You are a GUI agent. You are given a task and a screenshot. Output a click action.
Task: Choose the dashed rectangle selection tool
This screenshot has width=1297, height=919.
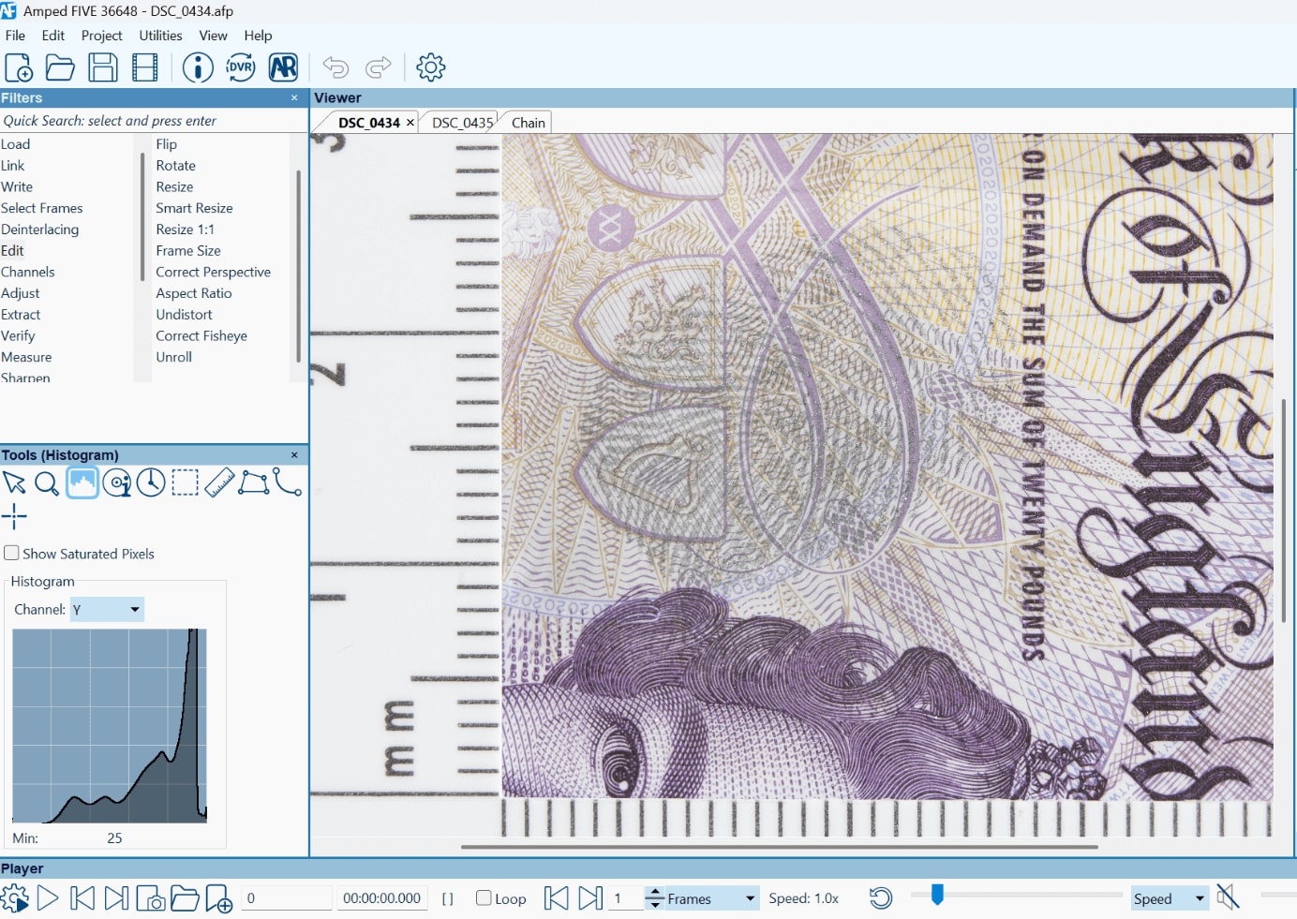tap(185, 482)
